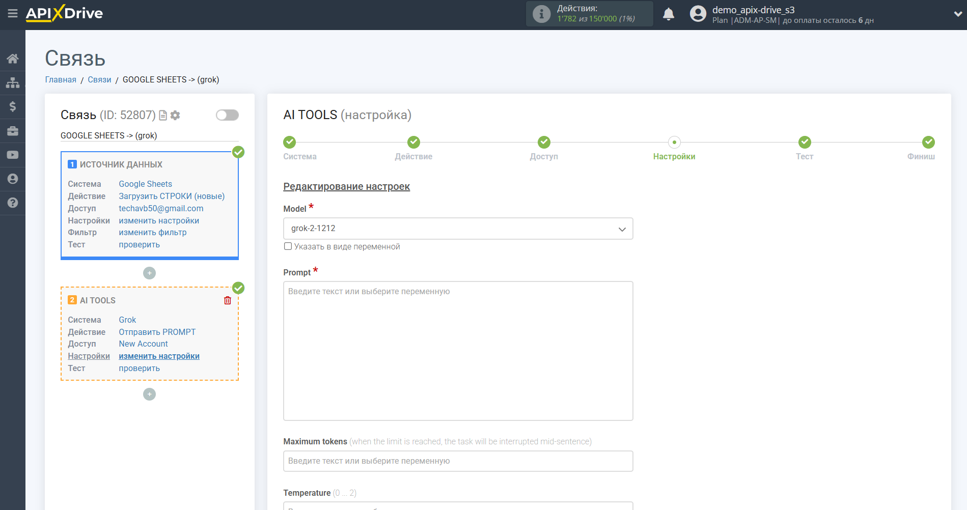Delete AI TOOLS block with trash icon
Viewport: 967px width, 510px height.
coord(228,300)
